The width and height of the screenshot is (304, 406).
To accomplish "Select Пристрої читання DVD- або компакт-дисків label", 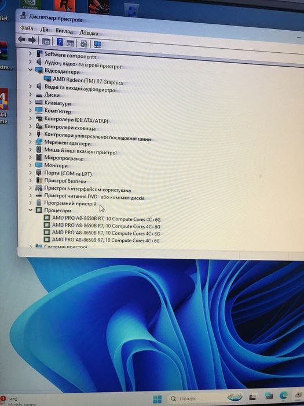I will [94, 197].
